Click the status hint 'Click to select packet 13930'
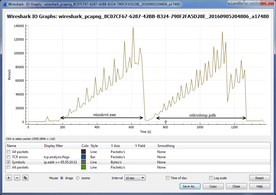276x195 pixels. 31,139
